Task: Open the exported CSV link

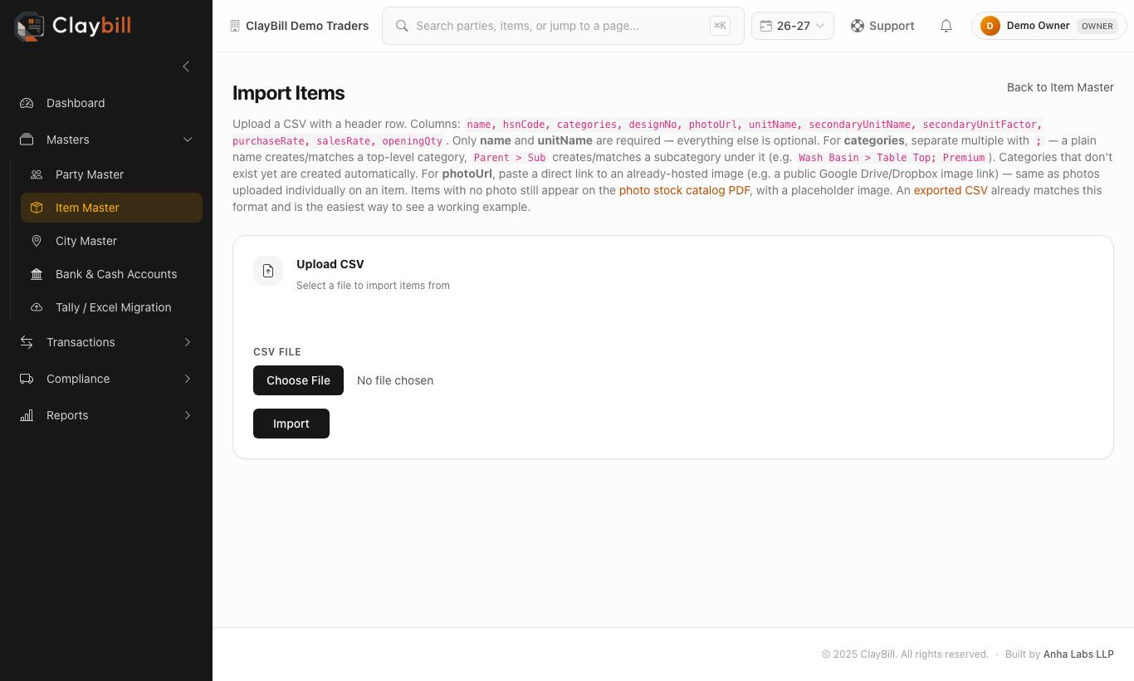Action: pos(951,190)
